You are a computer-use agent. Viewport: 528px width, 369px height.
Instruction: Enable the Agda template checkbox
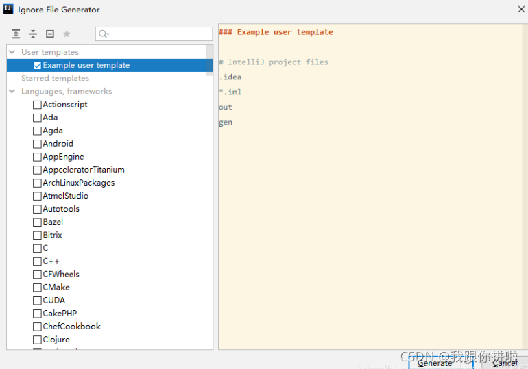pos(38,131)
